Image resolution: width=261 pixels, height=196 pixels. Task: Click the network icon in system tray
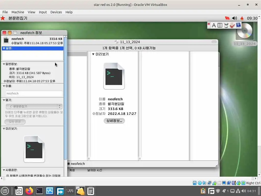click(238, 191)
